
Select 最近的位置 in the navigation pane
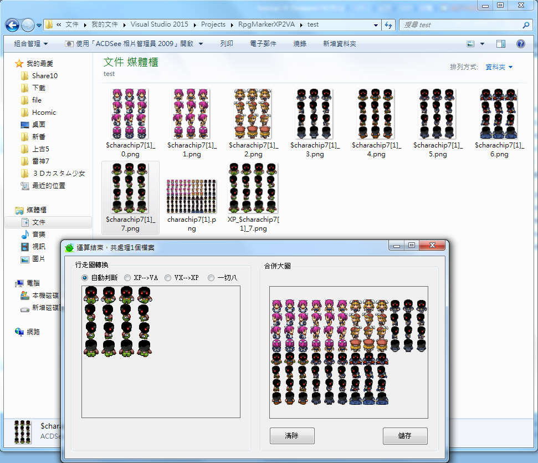pyautogui.click(x=43, y=185)
